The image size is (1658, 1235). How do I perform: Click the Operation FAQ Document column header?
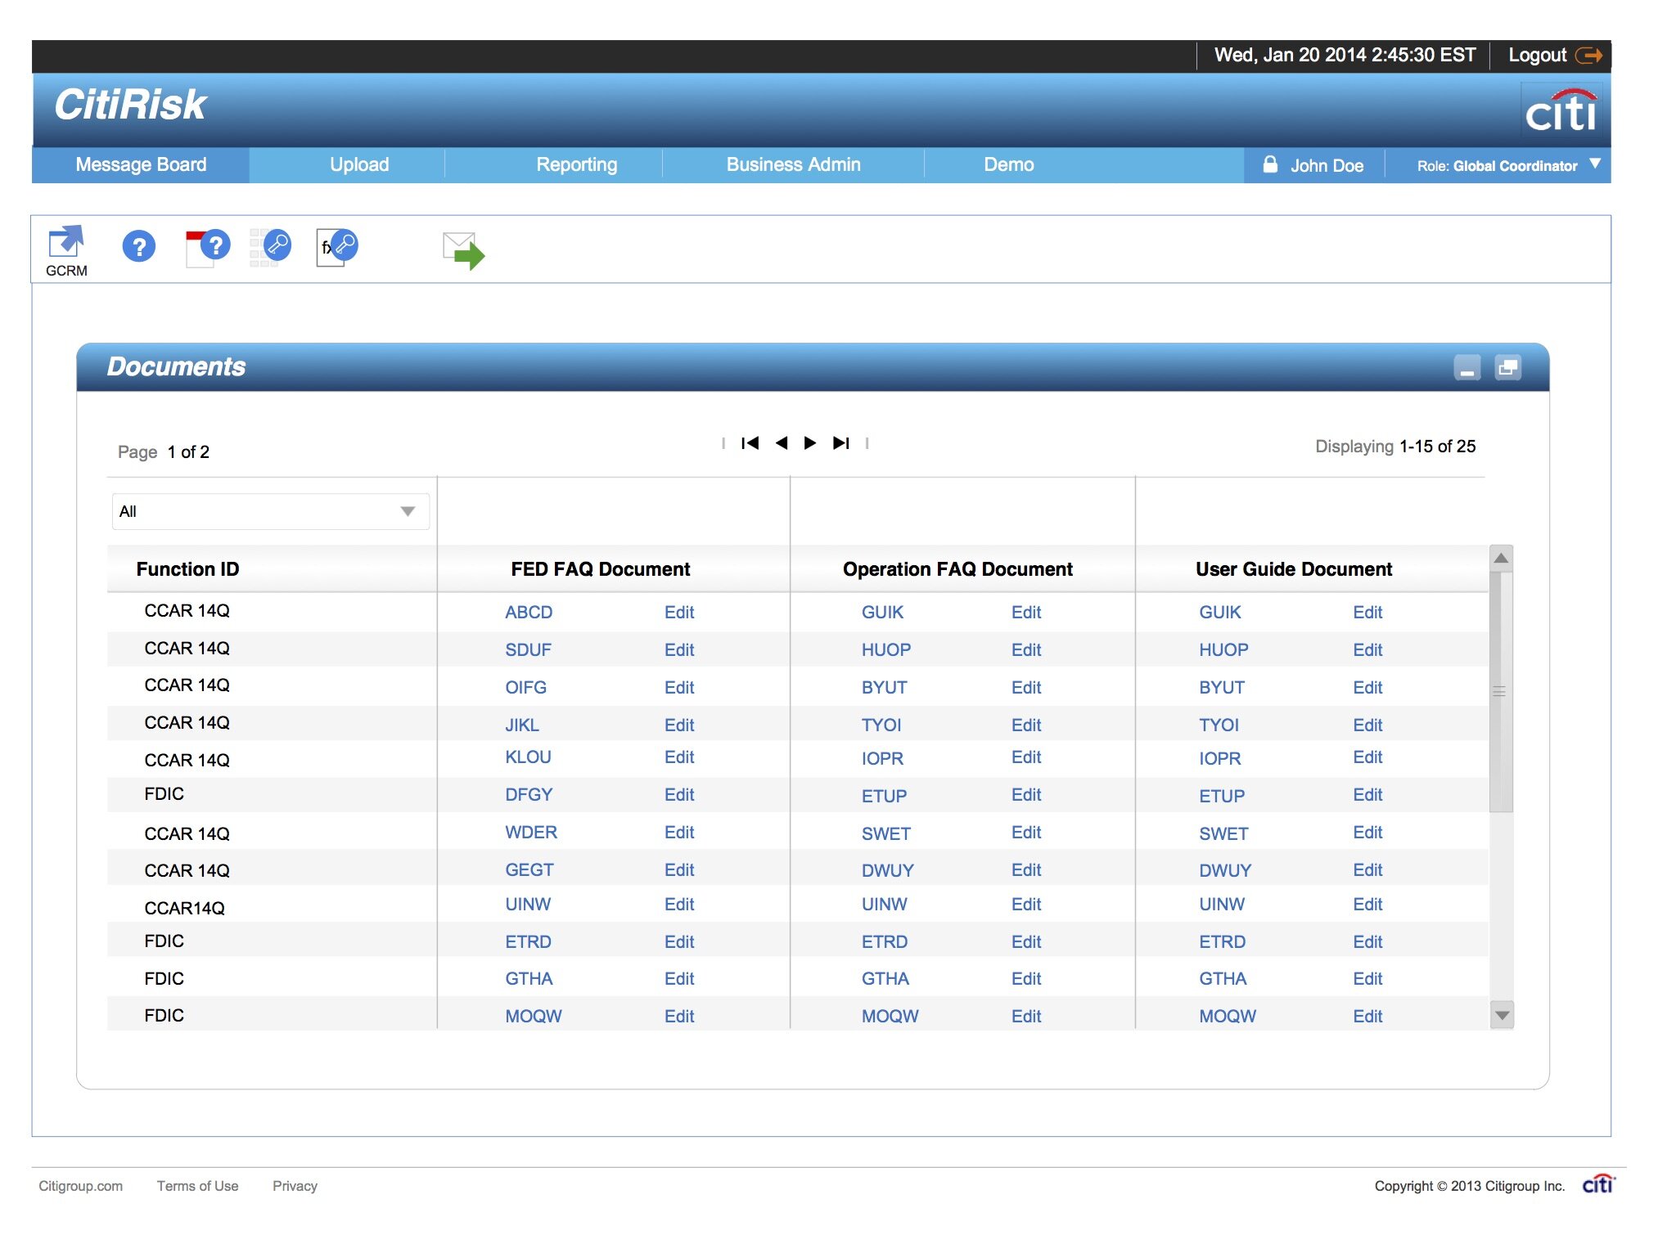point(957,568)
